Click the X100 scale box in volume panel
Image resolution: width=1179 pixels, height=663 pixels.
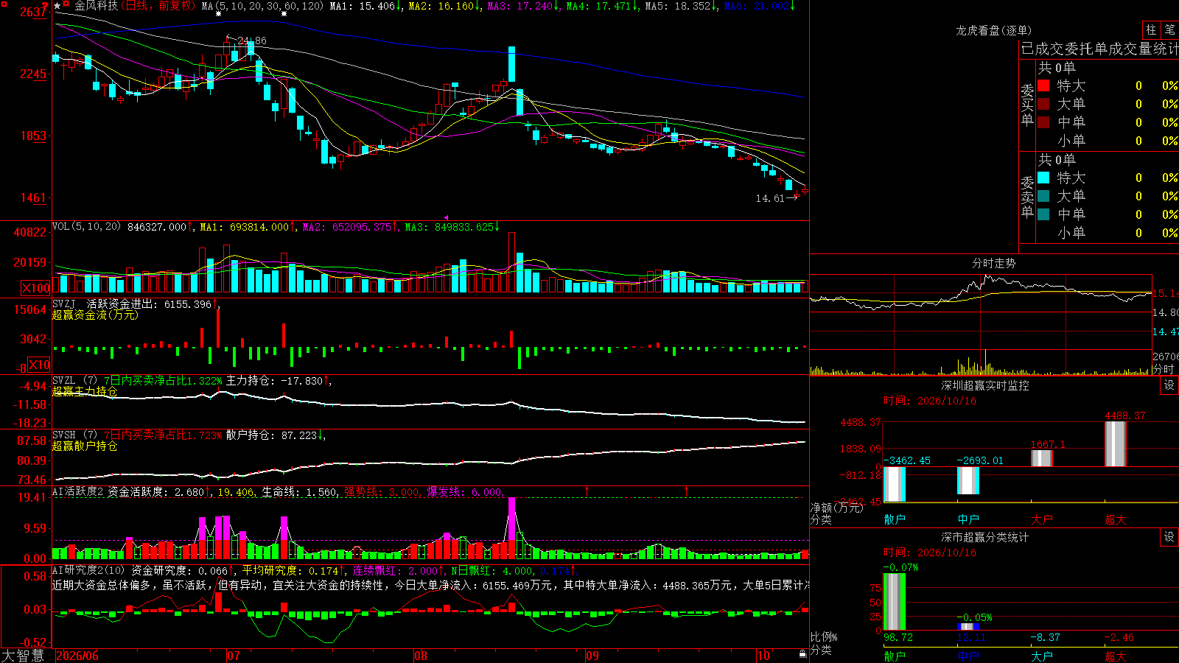[35, 288]
